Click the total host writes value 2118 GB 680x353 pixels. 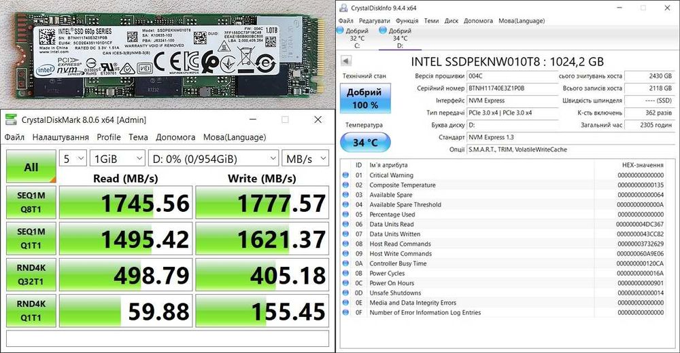point(649,88)
